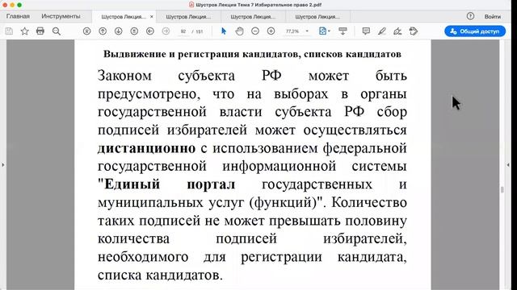The height and width of the screenshot is (290, 517).
Task: Expand the right tools pane arrow
Action: point(508,164)
